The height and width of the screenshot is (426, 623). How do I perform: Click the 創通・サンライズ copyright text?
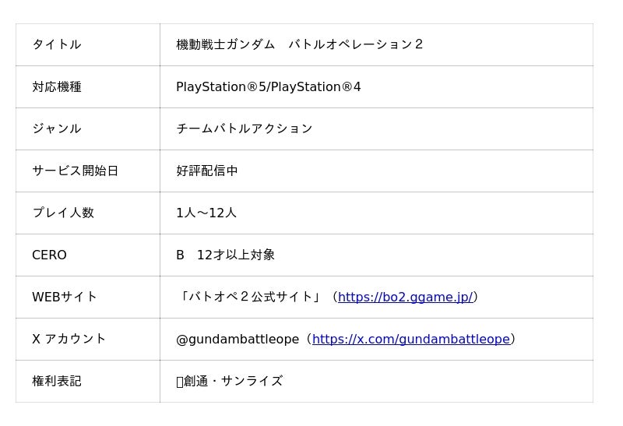click(233, 381)
